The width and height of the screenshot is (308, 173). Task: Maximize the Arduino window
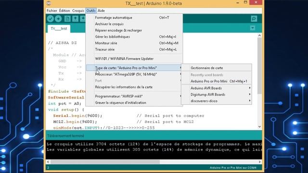(245, 2)
